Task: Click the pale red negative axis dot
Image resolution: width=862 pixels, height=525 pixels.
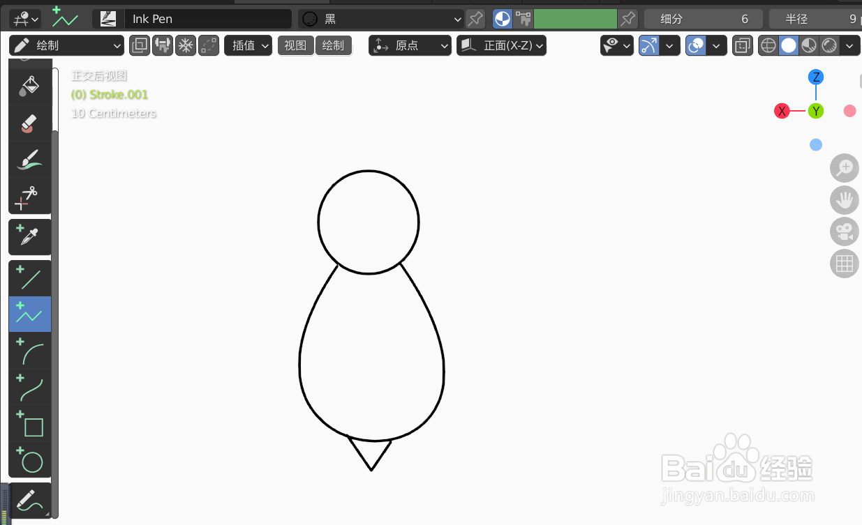Action: [849, 111]
